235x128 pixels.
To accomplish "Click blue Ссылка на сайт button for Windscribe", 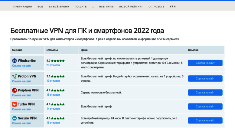I will 205,63.
